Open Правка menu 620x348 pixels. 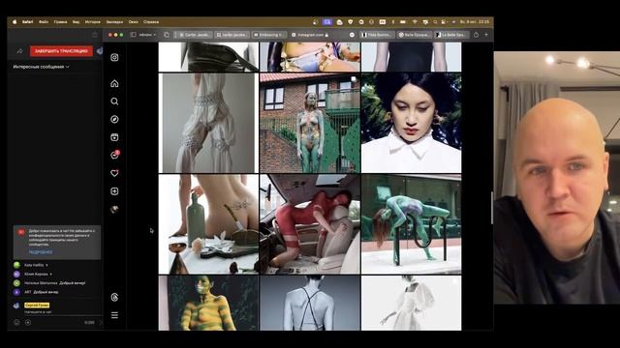tap(60, 22)
